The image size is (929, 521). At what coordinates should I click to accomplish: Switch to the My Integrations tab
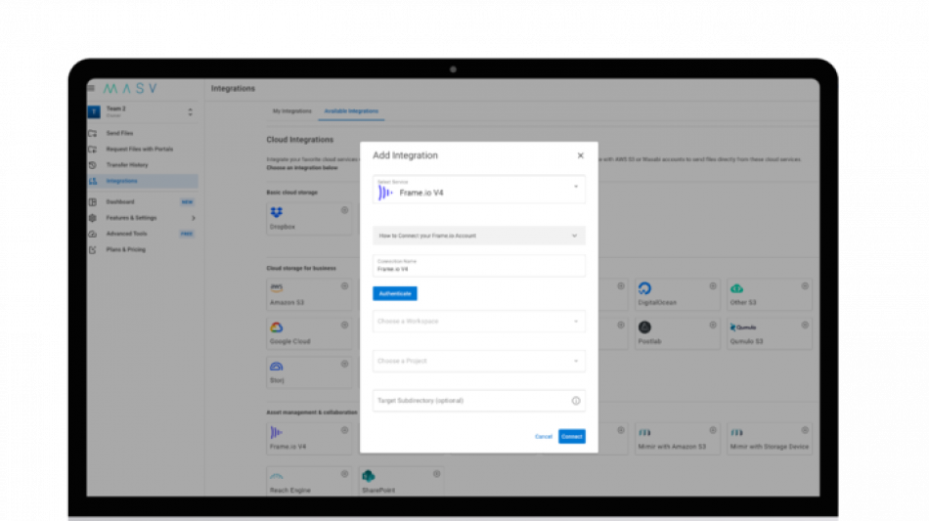(x=291, y=111)
